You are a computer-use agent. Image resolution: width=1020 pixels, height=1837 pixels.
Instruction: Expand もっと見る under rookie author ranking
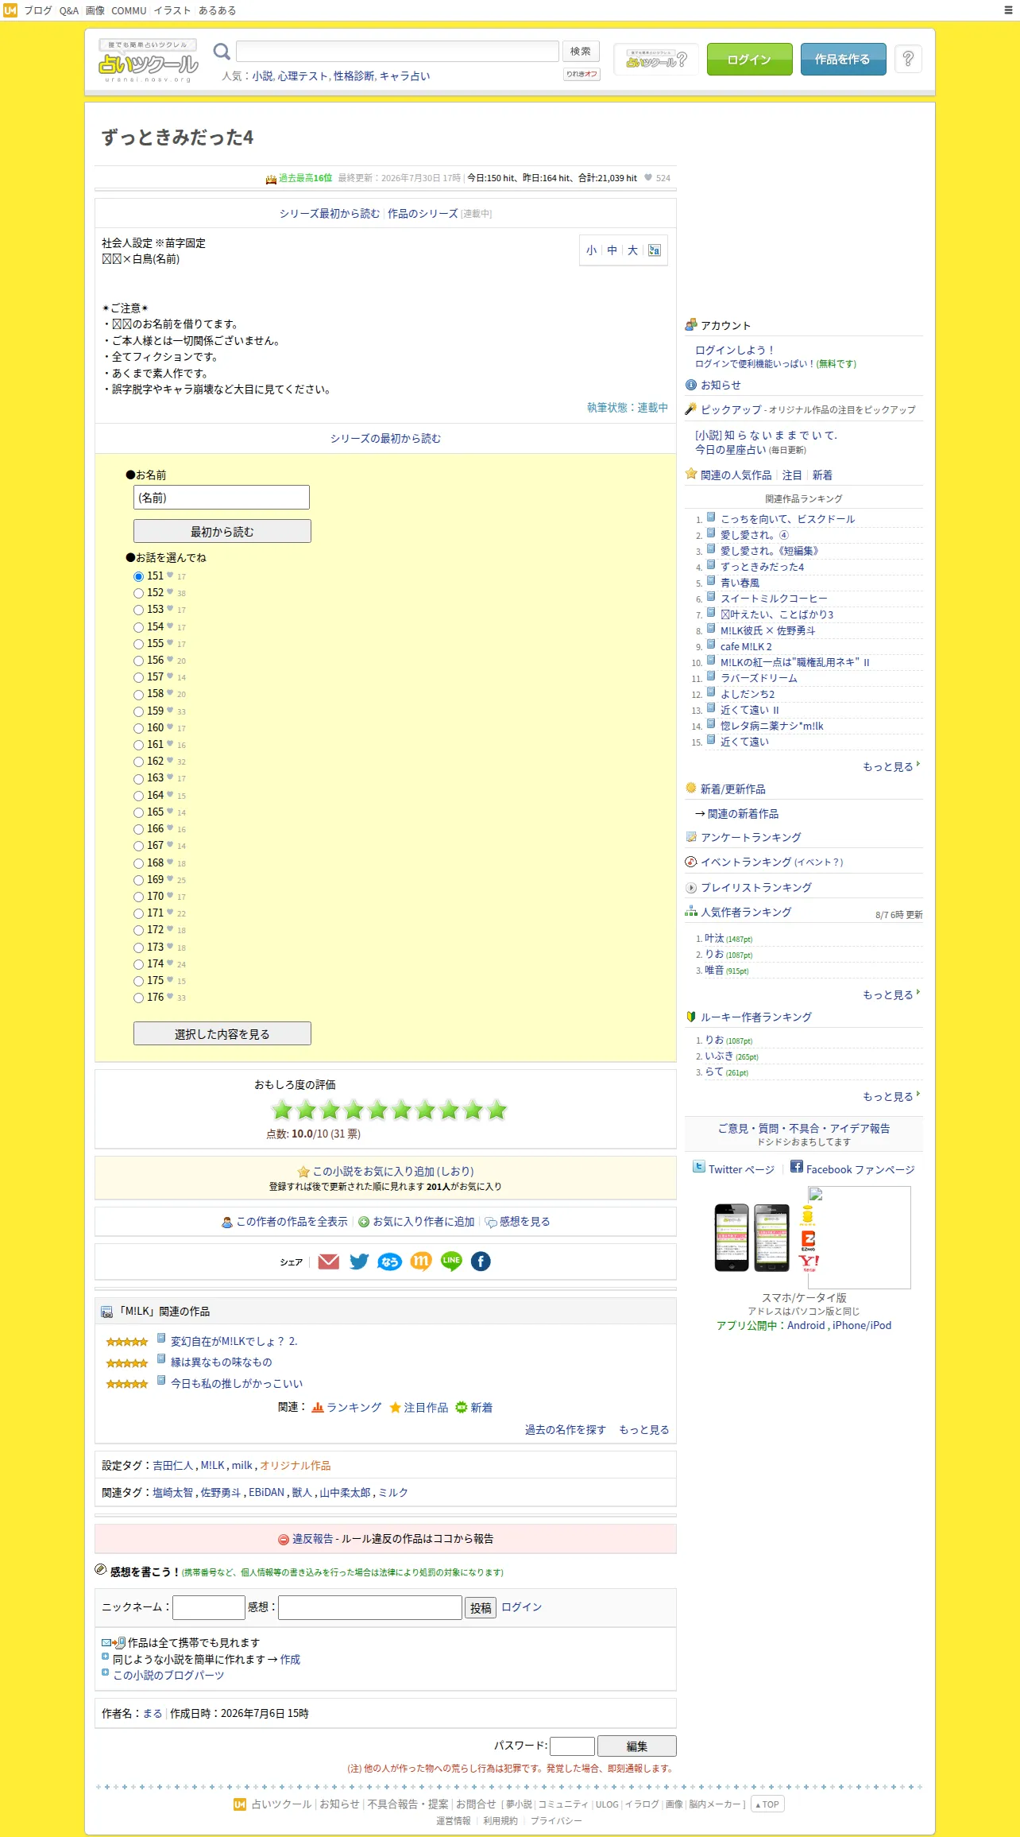click(x=891, y=1096)
